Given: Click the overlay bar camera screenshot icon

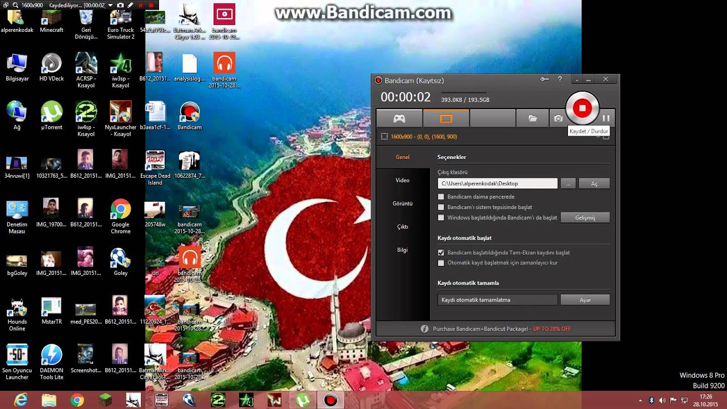Looking at the screenshot, I should coord(120,5).
